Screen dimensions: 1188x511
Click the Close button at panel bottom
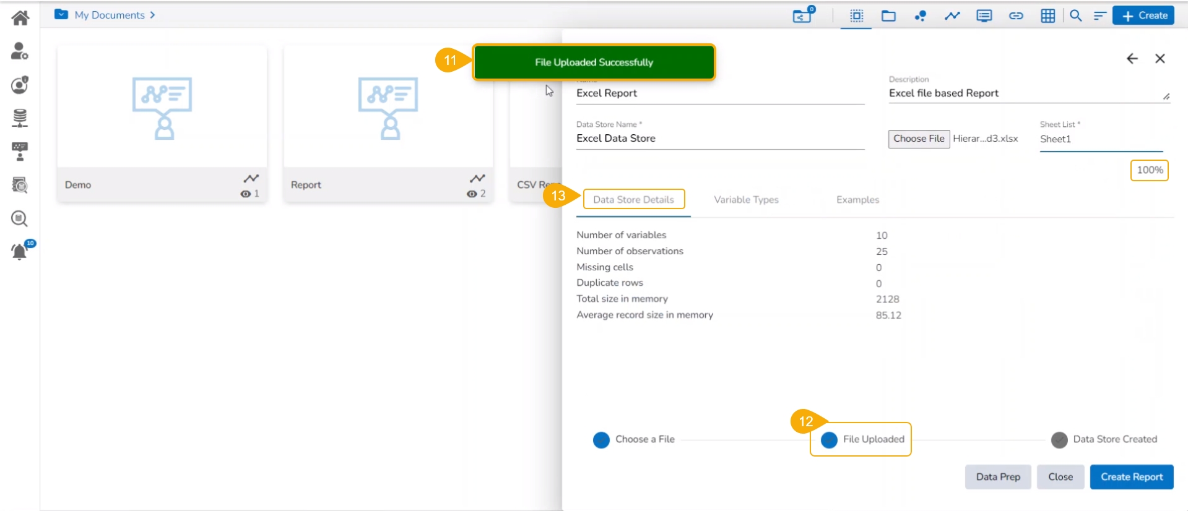1060,477
